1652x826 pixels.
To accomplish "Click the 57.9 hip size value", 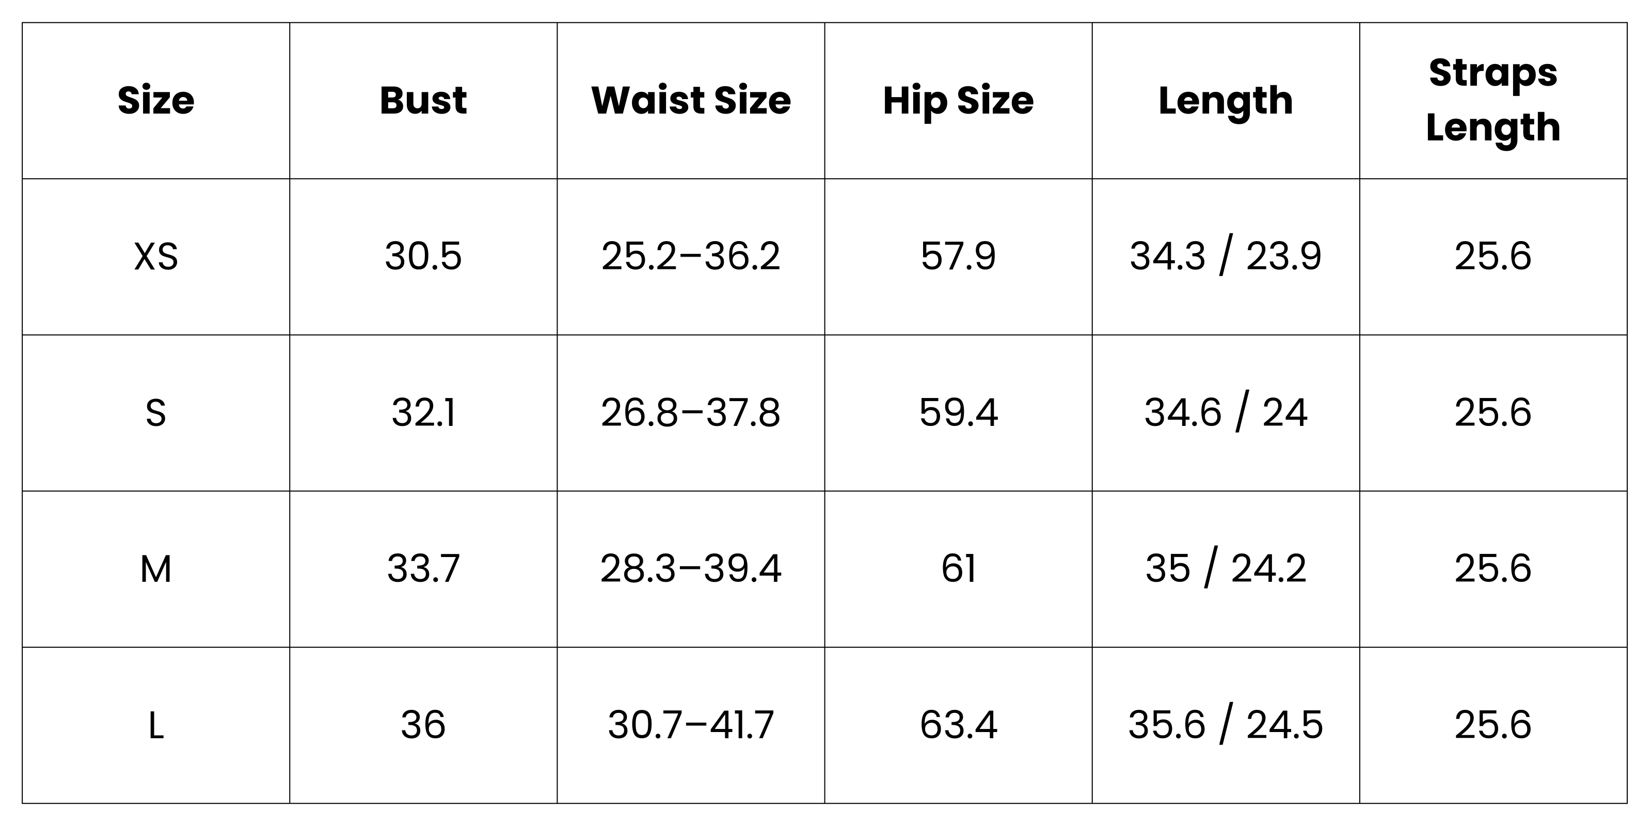I will point(958,257).
